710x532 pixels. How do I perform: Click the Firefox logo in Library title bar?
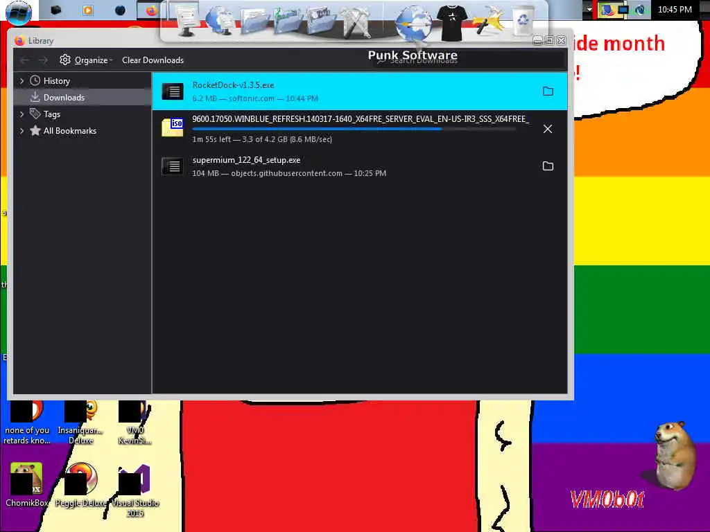click(19, 41)
